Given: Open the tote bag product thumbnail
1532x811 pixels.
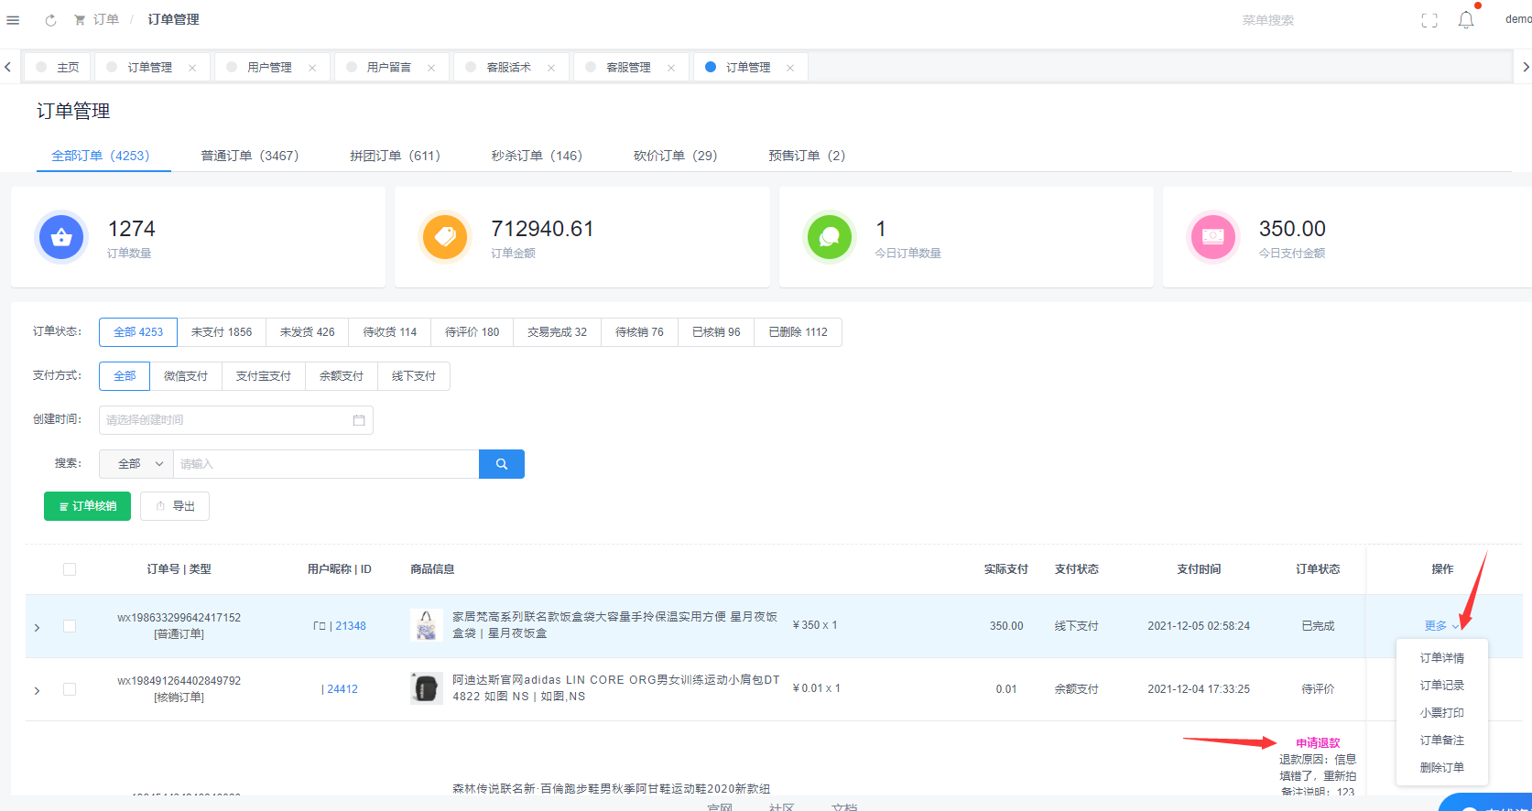Looking at the screenshot, I should 426,626.
